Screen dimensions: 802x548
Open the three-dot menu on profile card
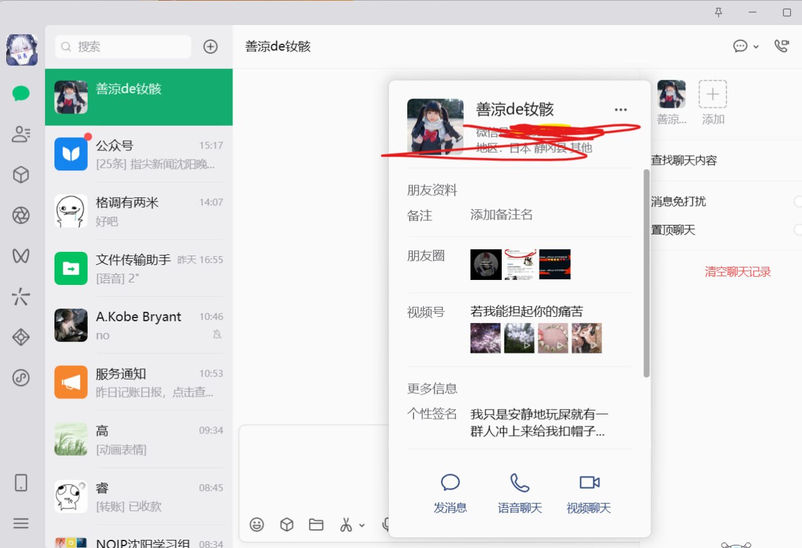click(x=621, y=110)
